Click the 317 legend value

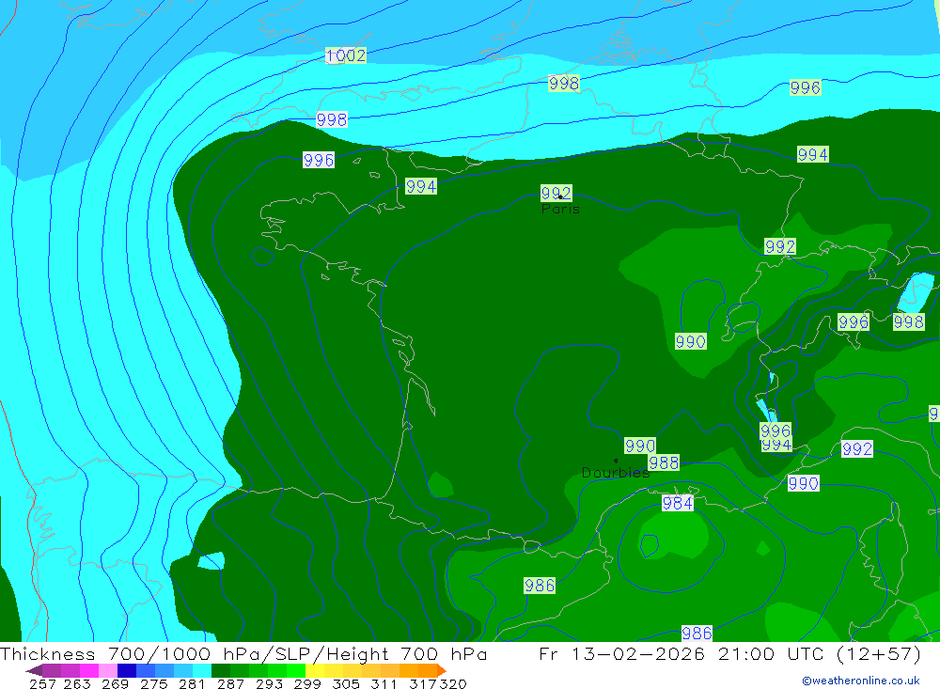pyautogui.click(x=423, y=684)
